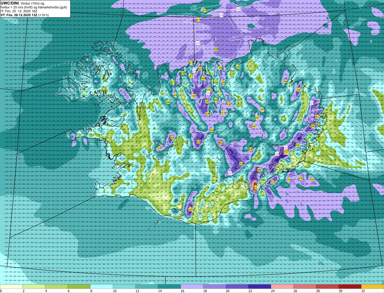Click the yellow gust label 41
This screenshot has height=293, width=384.
(256, 188)
